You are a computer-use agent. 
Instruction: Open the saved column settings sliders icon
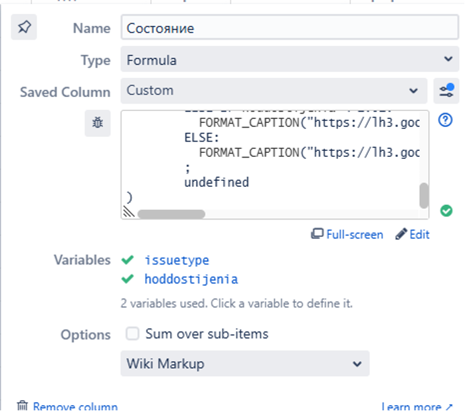(x=446, y=90)
